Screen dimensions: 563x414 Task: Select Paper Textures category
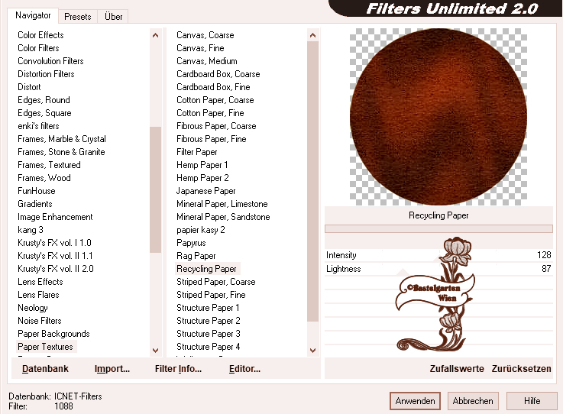point(45,347)
